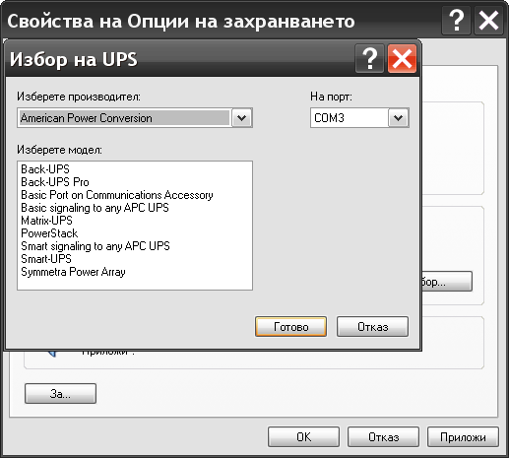
Task: Select PowerStack model
Action: [49, 233]
